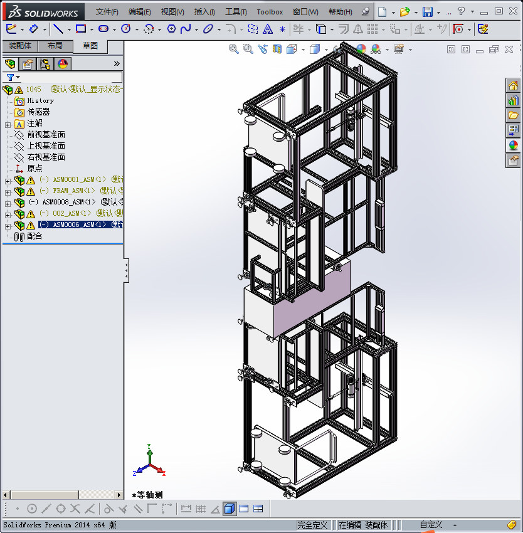Viewport: 523px width, 533px height.
Task: Open Custom Properties in task pane
Action: click(x=514, y=161)
